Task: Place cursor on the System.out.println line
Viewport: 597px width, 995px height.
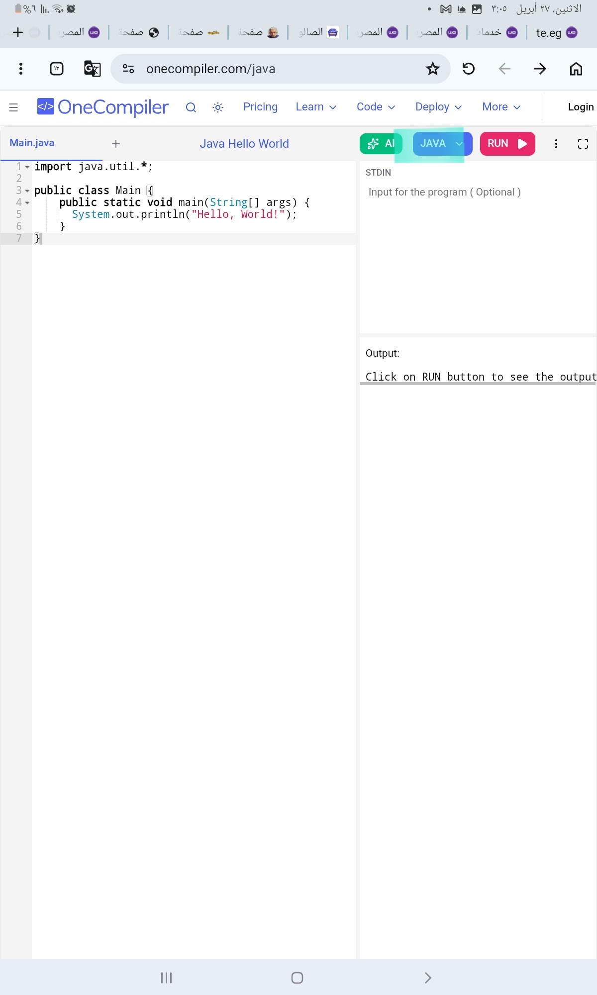Action: (184, 214)
